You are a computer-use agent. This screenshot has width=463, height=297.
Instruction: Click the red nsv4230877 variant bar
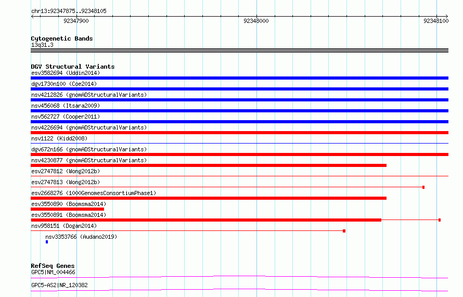point(209,165)
